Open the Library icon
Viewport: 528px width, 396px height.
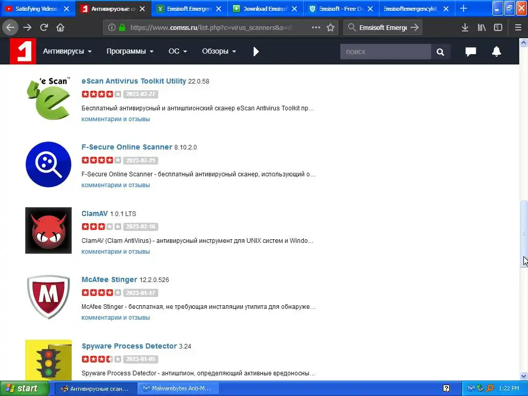[482, 28]
